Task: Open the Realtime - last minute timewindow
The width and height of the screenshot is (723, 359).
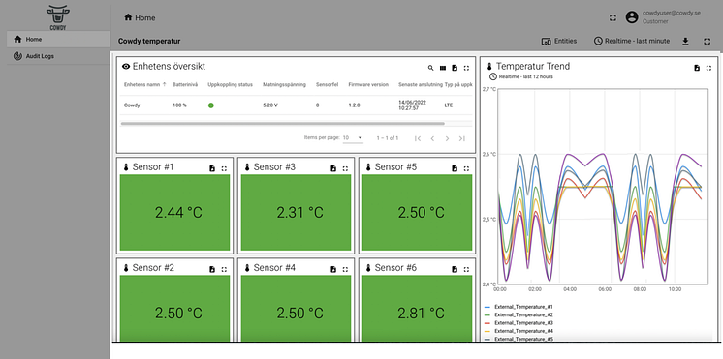Action: pos(632,41)
